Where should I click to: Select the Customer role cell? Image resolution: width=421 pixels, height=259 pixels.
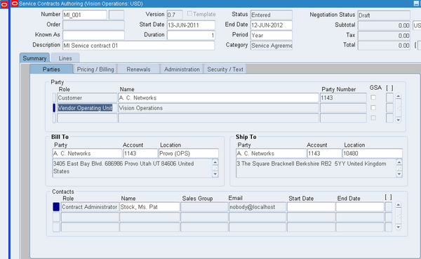[87, 98]
